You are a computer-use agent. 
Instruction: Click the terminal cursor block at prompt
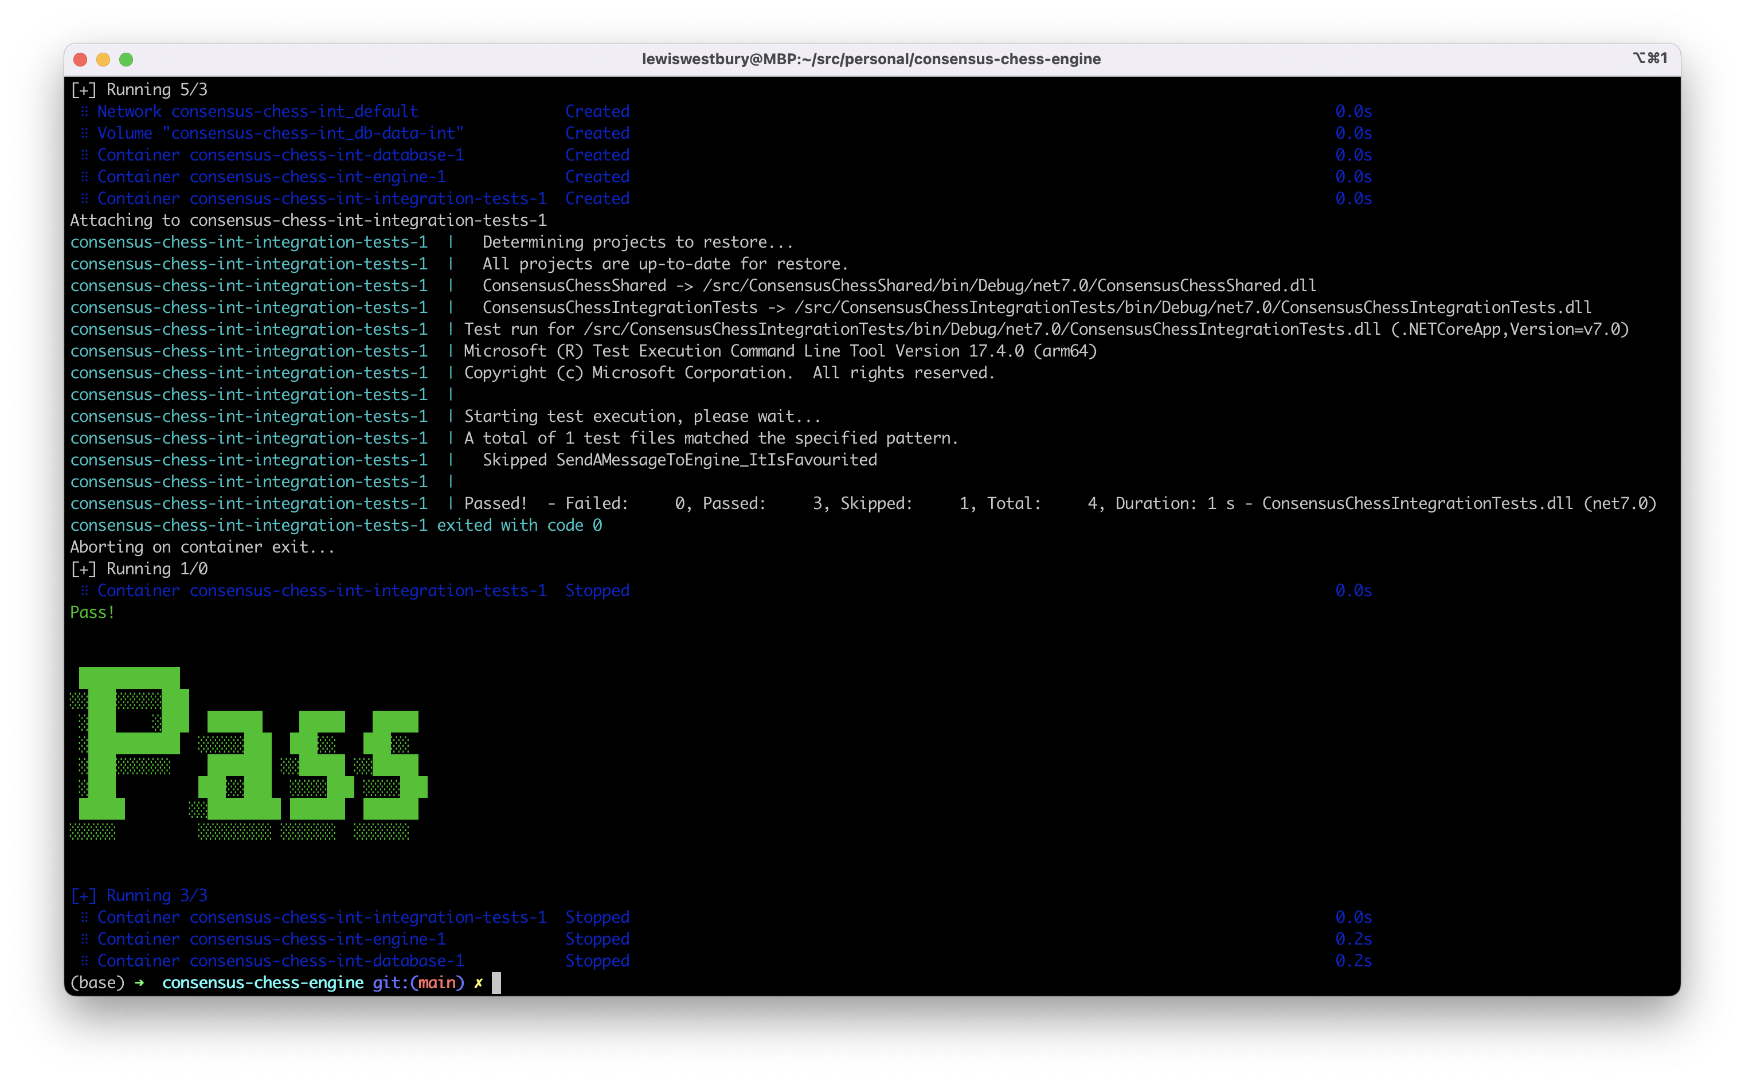(496, 983)
